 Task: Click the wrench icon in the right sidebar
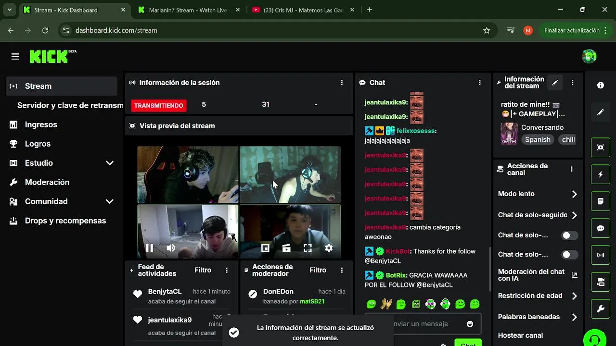pyautogui.click(x=601, y=309)
